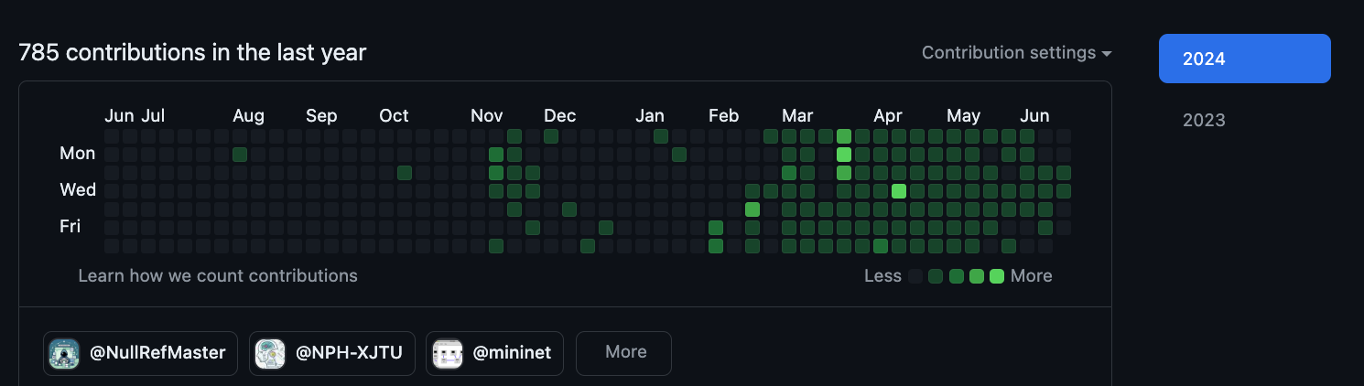Click the NullRefMaster organization avatar icon
Viewport: 1364px width, 386px height.
pos(64,353)
